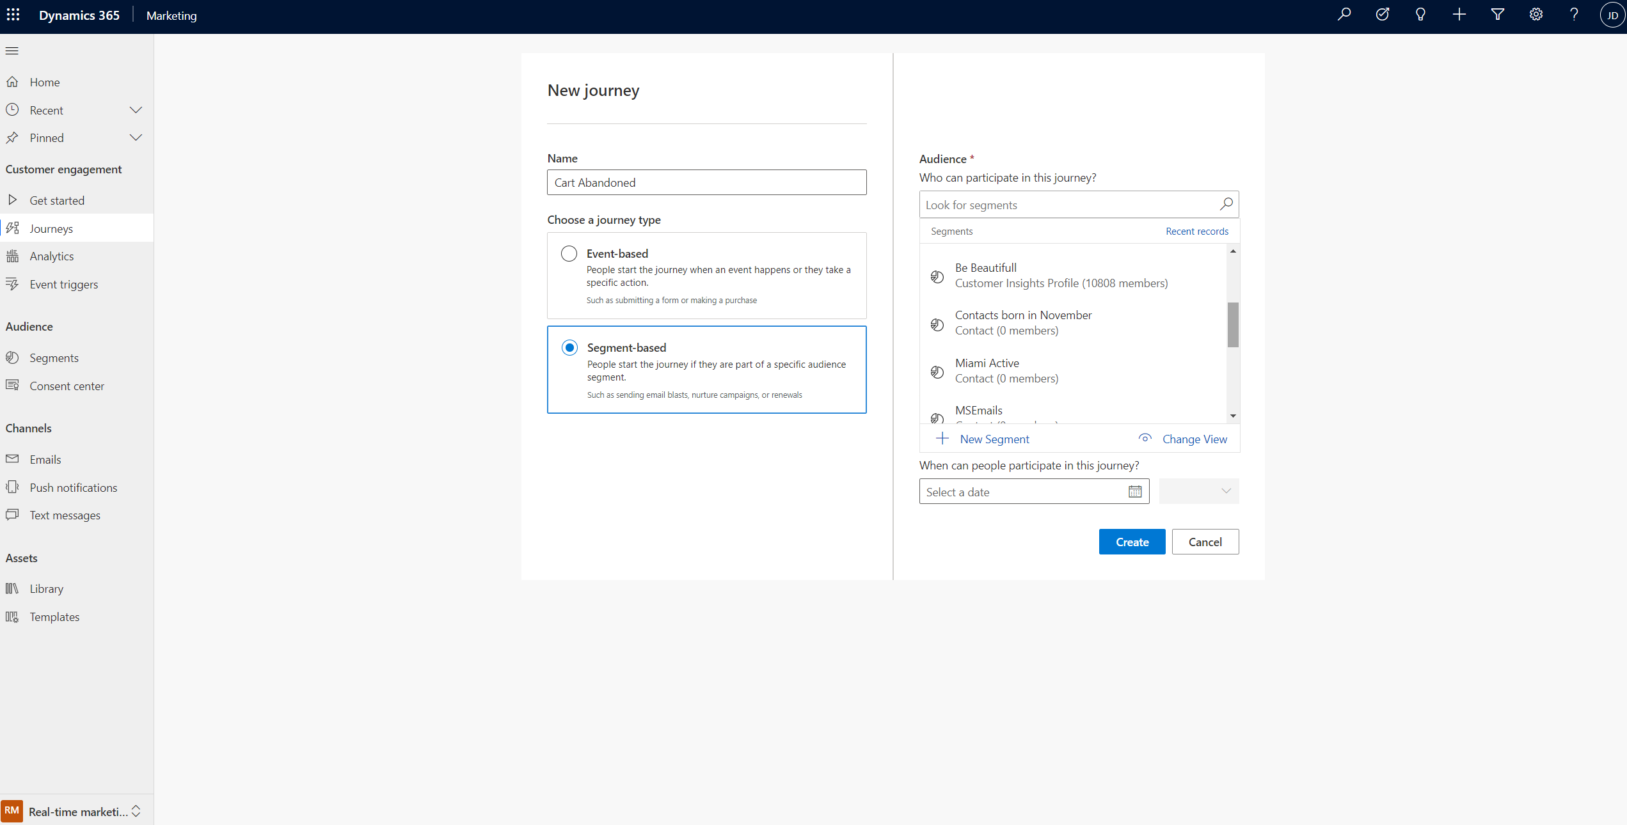Click the Create button to confirm journey
Screen dimensions: 1627x825
(x=1131, y=541)
